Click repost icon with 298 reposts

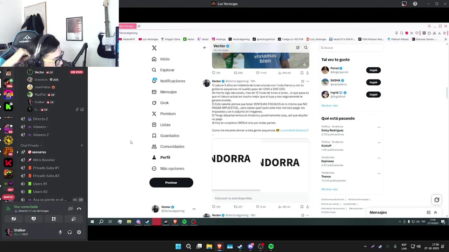click(x=235, y=73)
